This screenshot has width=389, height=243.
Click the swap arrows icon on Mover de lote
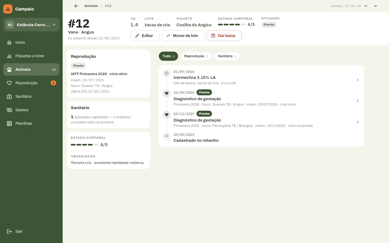(168, 36)
